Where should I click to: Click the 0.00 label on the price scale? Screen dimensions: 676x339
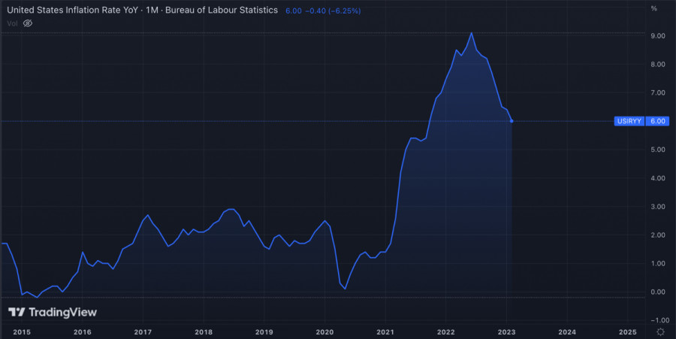(x=658, y=292)
